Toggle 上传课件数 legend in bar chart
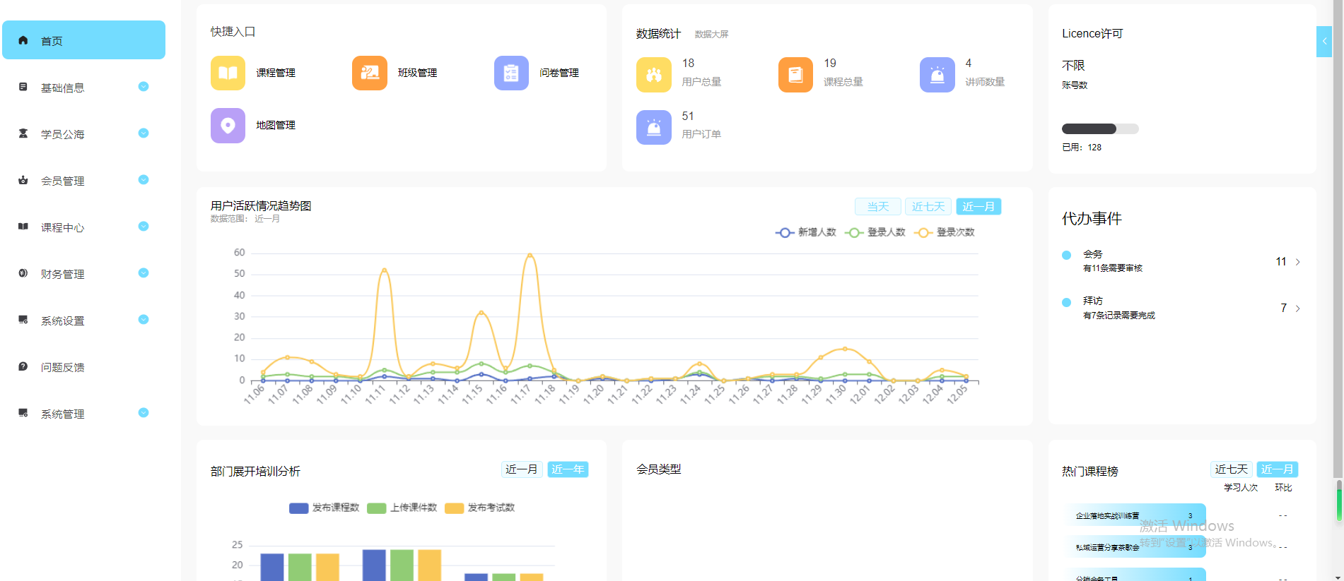 pos(402,508)
